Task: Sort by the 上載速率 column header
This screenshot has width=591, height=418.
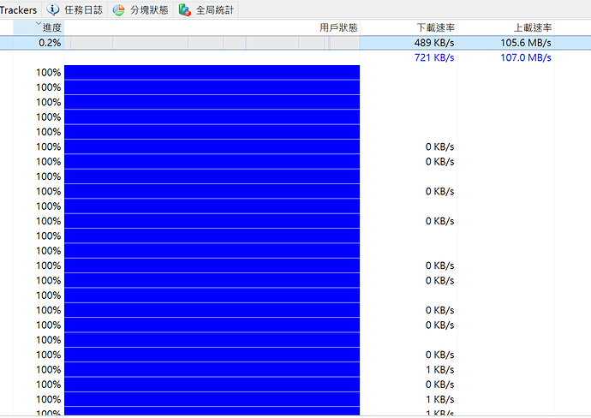Action: 505,27
